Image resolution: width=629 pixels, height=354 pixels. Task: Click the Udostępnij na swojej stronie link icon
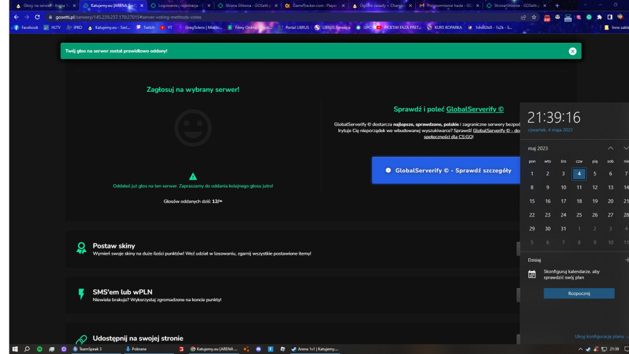coord(81,340)
